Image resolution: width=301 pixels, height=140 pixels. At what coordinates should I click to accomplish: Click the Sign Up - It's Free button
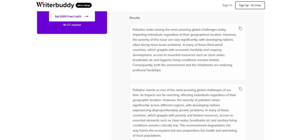click(x=250, y=5)
